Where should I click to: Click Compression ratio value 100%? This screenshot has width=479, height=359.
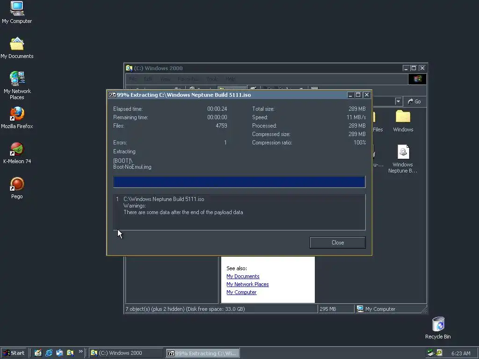coord(360,143)
